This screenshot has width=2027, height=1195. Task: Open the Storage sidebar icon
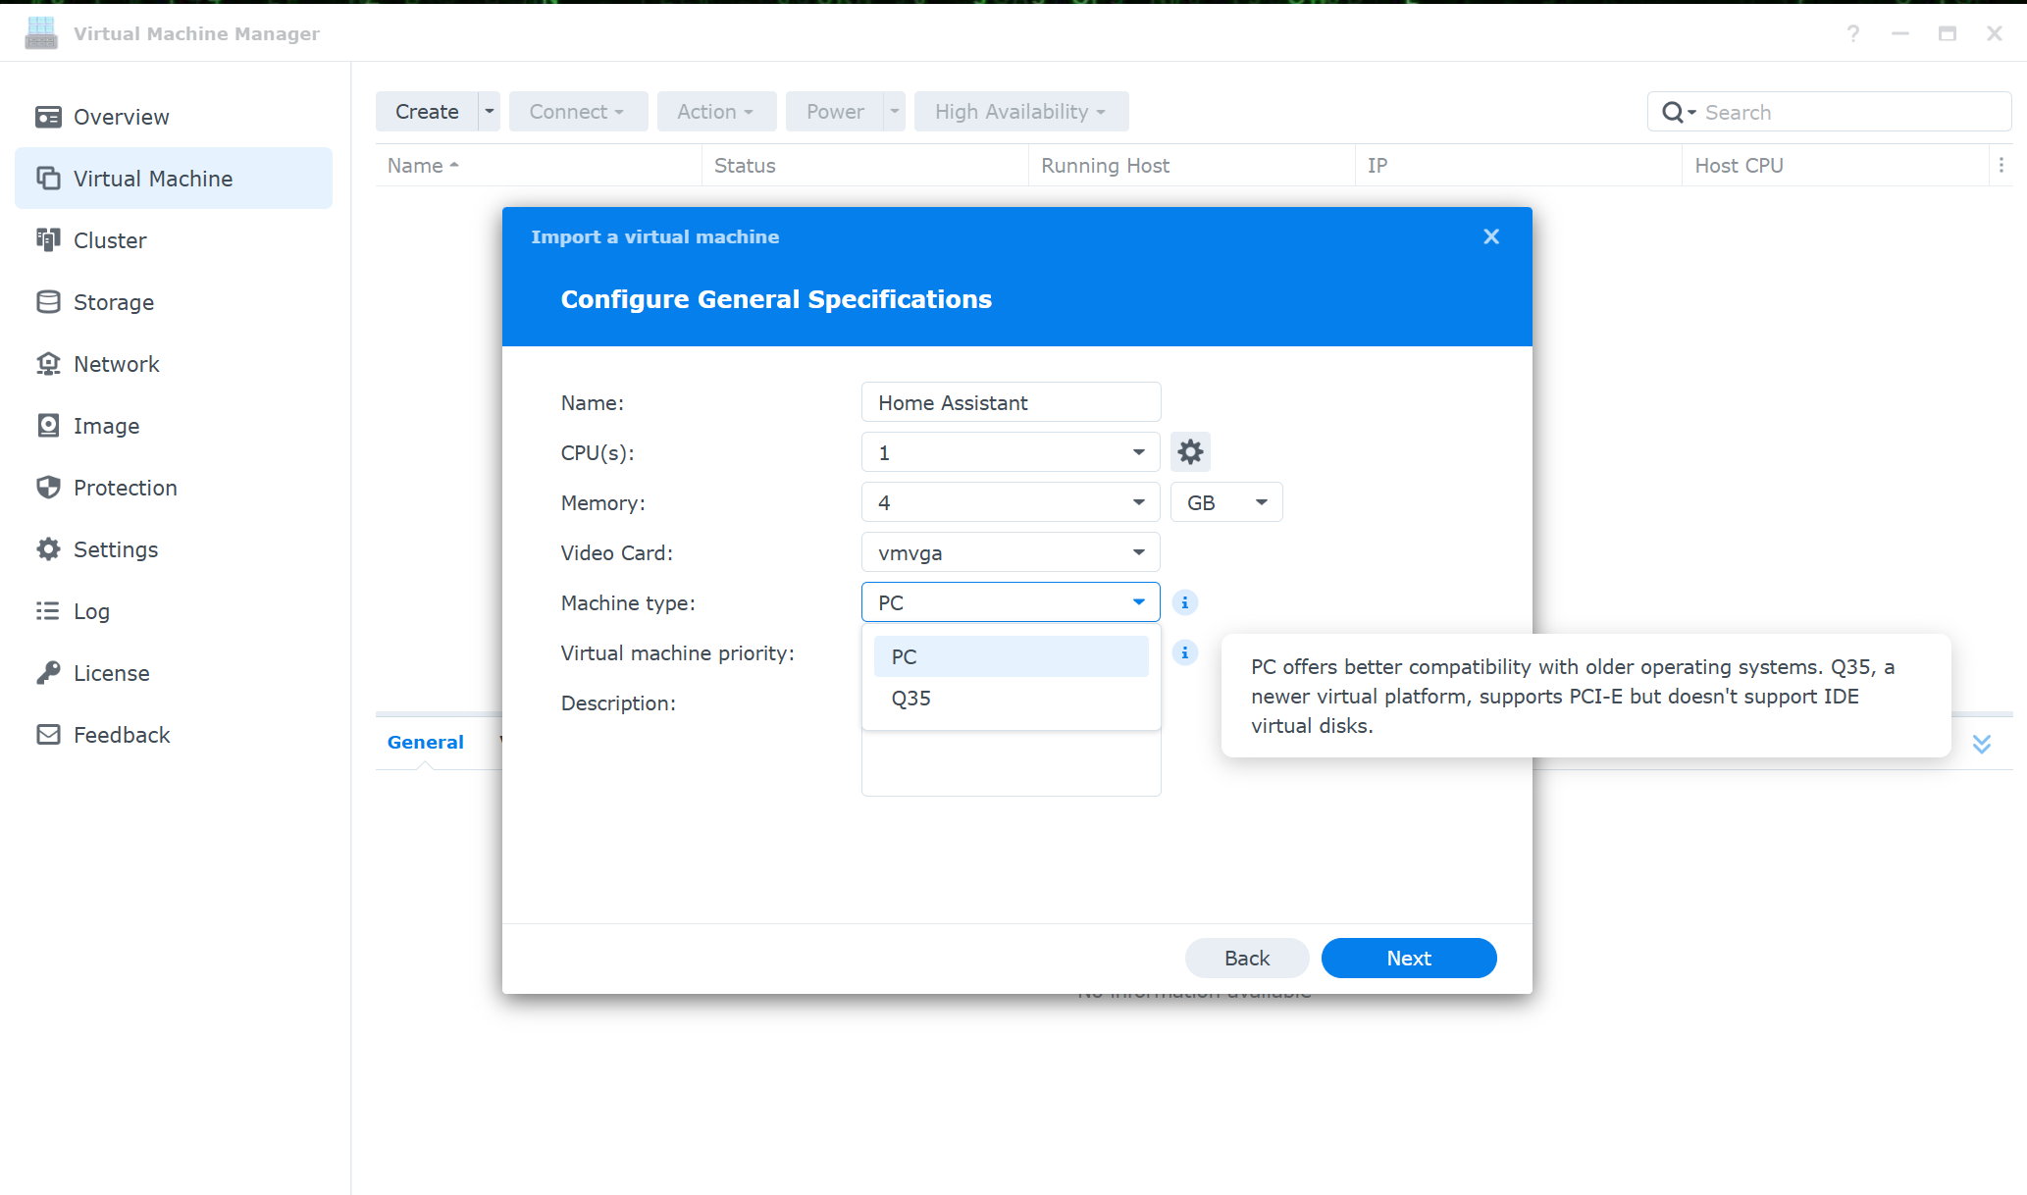pyautogui.click(x=48, y=302)
